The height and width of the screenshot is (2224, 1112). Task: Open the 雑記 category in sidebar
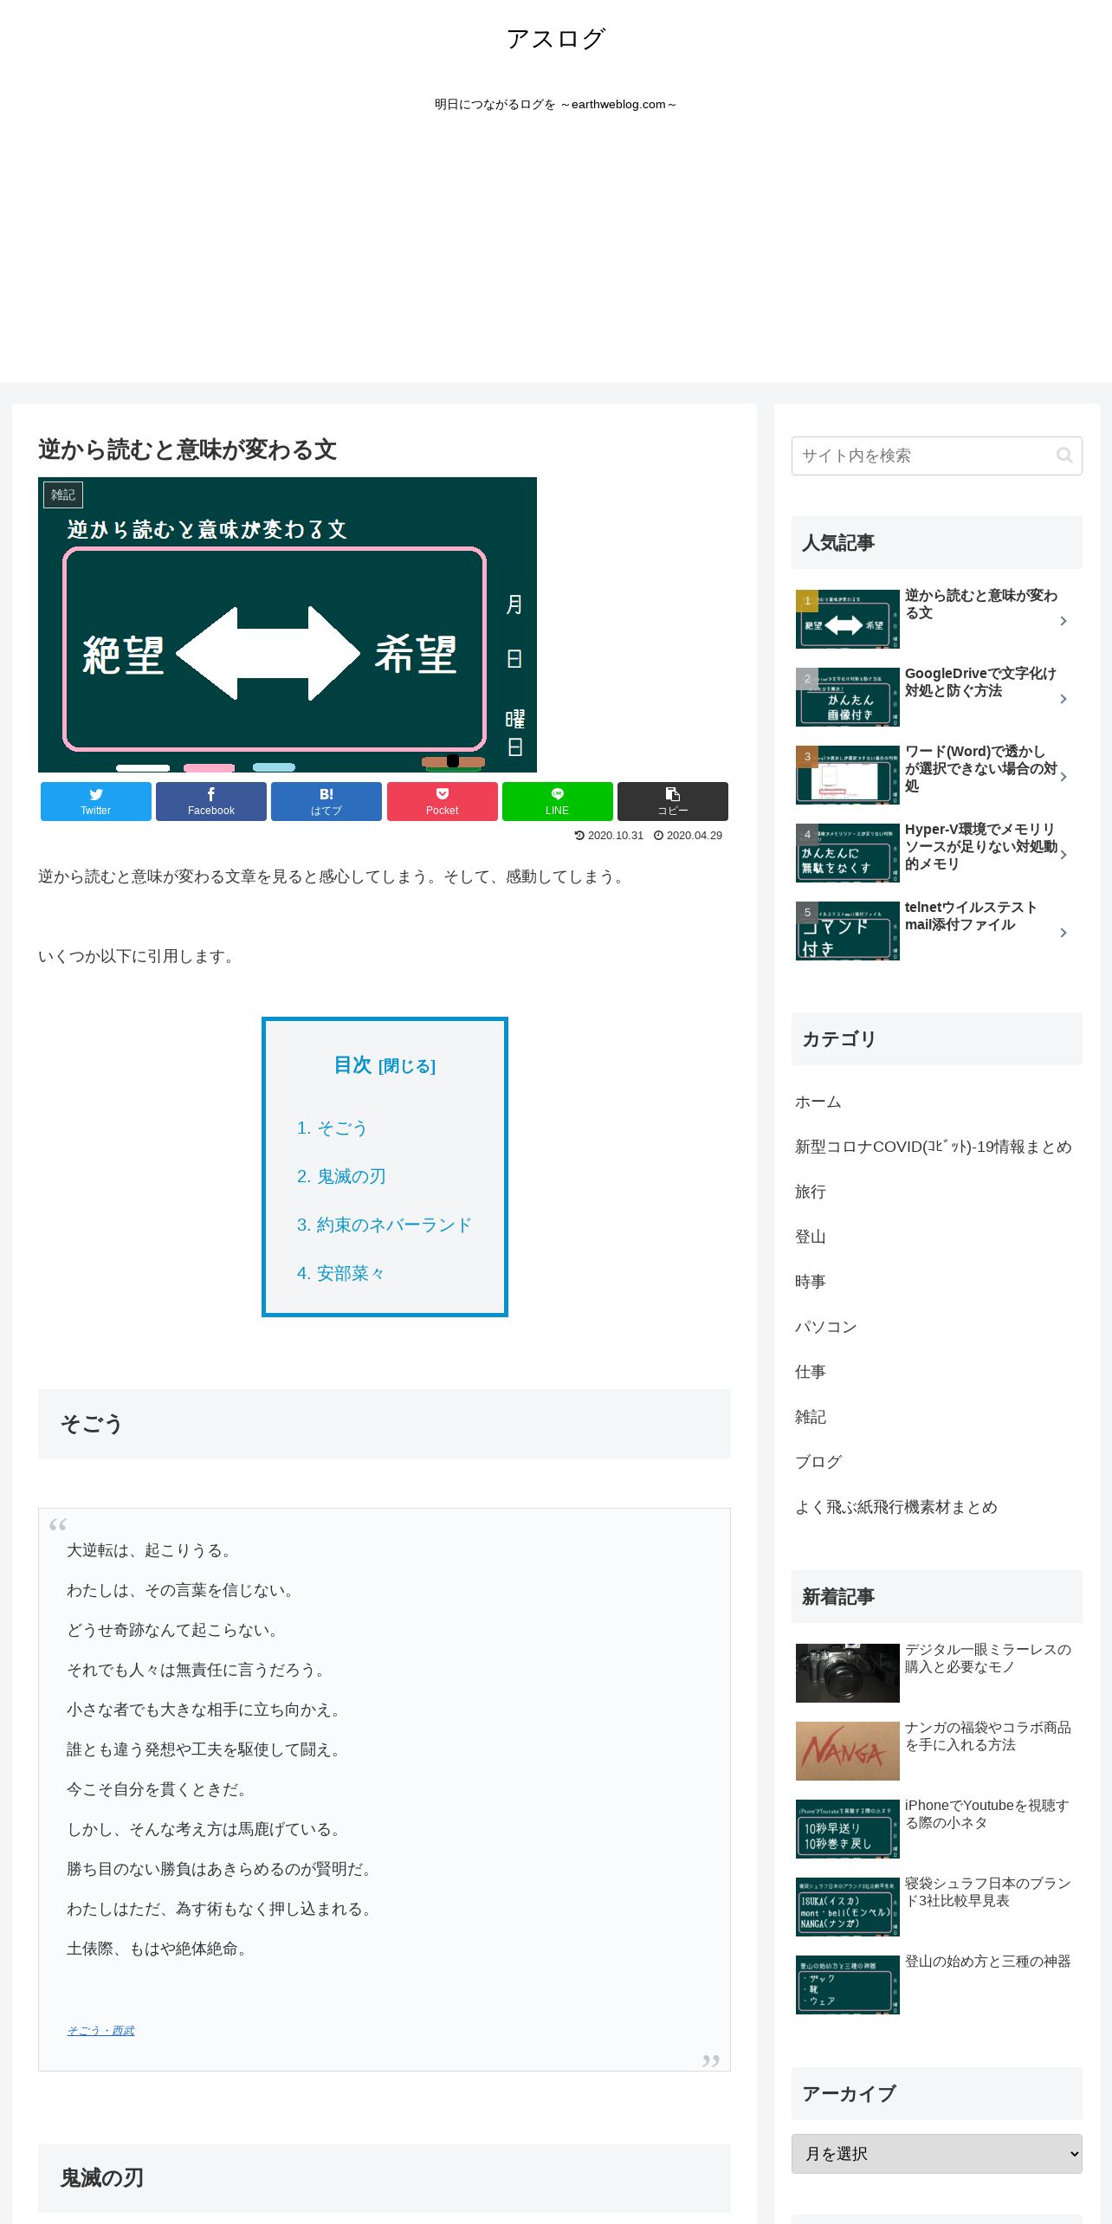(811, 1417)
